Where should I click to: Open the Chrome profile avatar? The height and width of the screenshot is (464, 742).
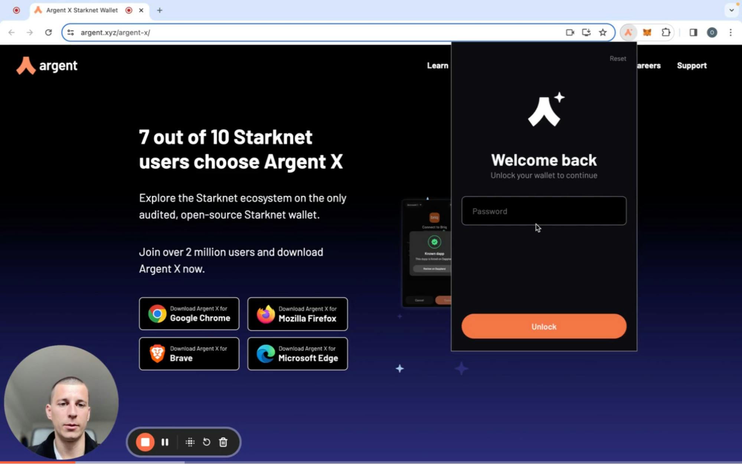pos(712,32)
